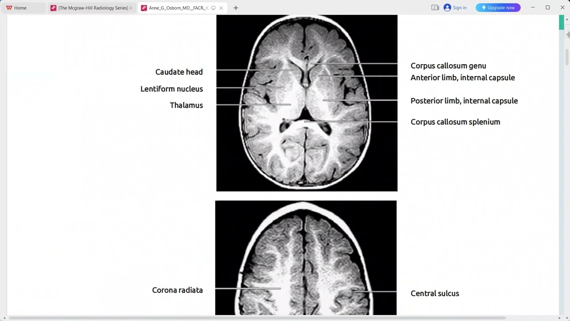Image resolution: width=570 pixels, height=321 pixels.
Task: Click the Upgrade now button
Action: (x=498, y=8)
